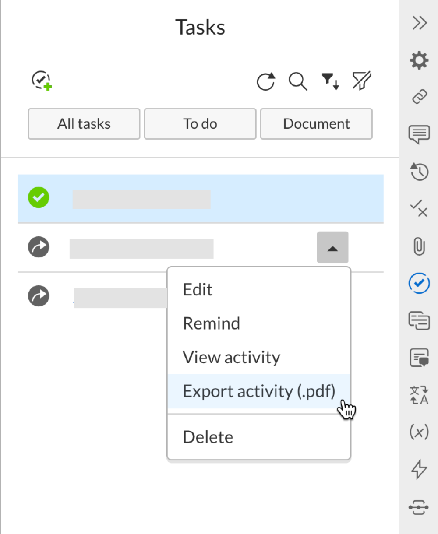The width and height of the screenshot is (438, 534).
Task: Open the document note sidebar icon
Action: [x=419, y=358]
